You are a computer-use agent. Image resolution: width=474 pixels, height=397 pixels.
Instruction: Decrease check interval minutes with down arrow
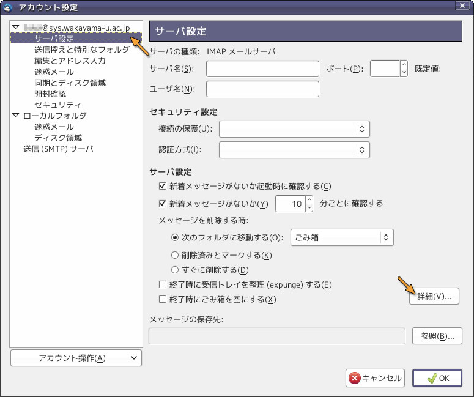click(x=309, y=208)
